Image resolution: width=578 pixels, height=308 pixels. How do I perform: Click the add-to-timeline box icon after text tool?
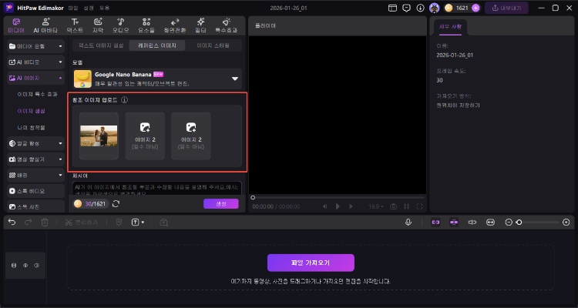click(x=163, y=223)
